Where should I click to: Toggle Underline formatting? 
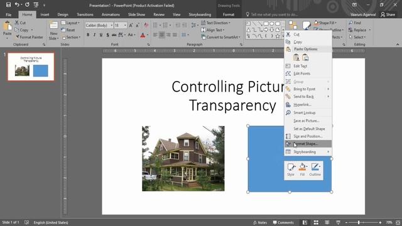click(101, 35)
